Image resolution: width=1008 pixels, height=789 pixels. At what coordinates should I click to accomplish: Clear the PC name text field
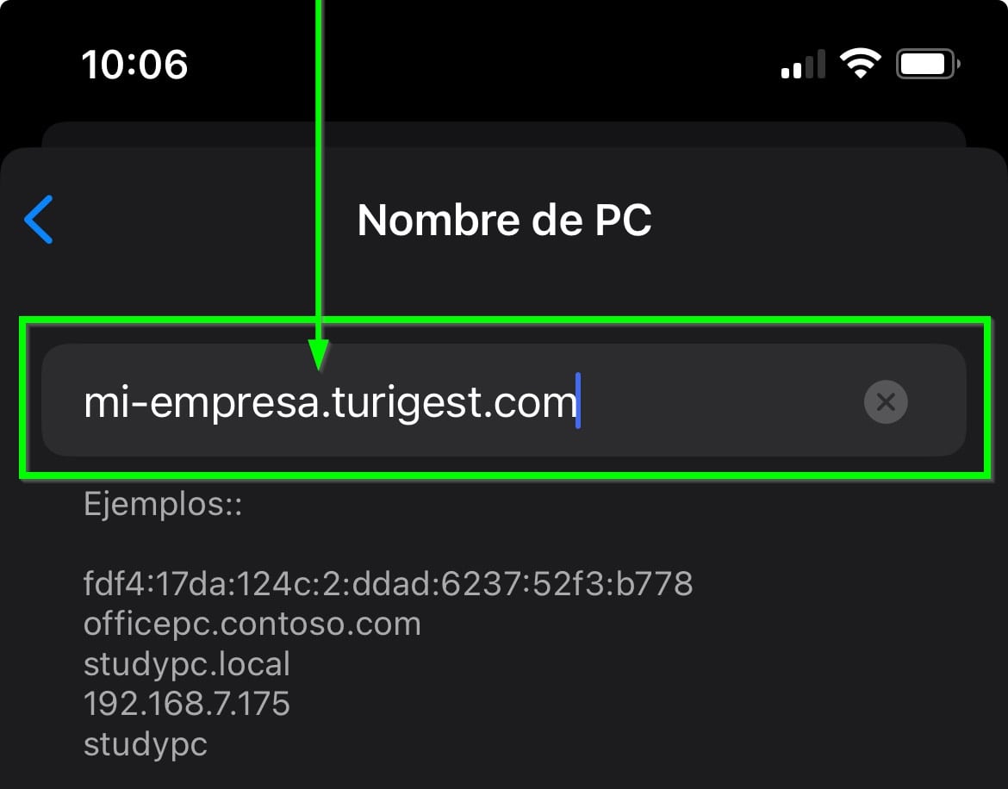click(x=885, y=402)
